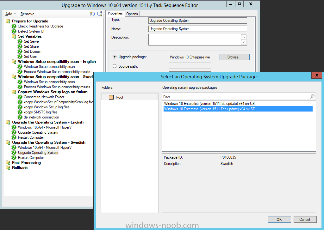324x230 pixels.
Task: Click the check icon beside Detect System UI
Action: [14, 31]
